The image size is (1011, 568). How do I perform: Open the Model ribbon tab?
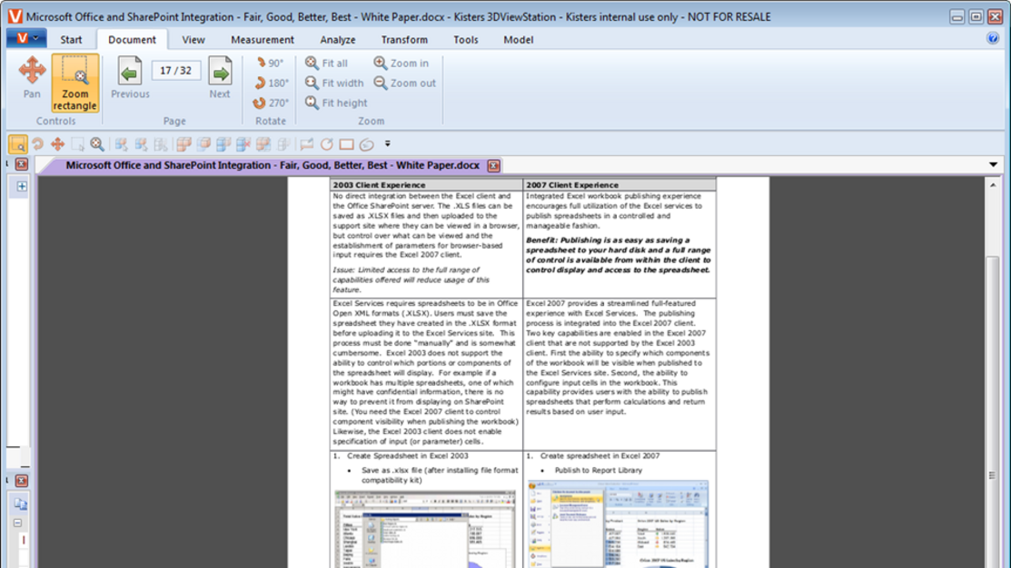coord(519,39)
